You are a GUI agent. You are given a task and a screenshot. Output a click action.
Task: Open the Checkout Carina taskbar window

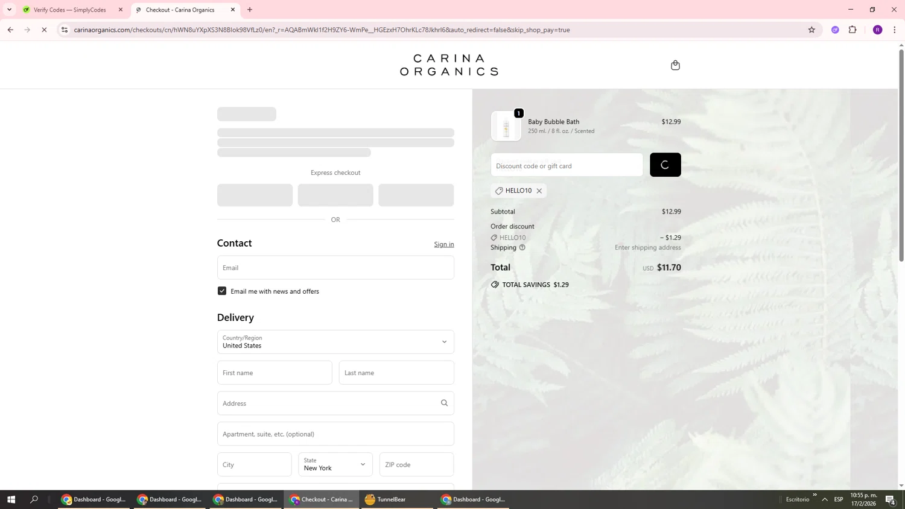[321, 499]
